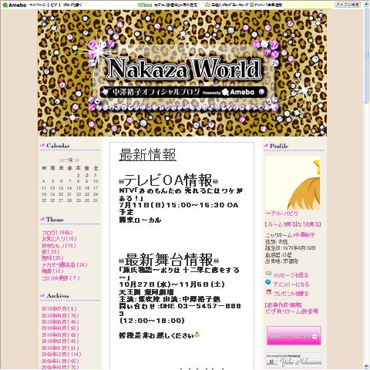Viewport: 370px width, 370px height.
Task: Click the アメブロ検索 search button
Action: pyautogui.click(x=348, y=5)
